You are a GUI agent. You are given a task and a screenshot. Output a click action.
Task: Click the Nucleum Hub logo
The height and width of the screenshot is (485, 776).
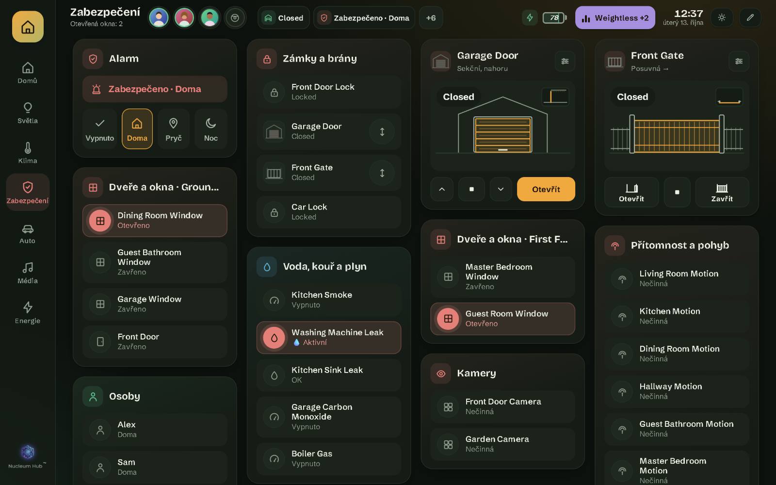pyautogui.click(x=28, y=456)
